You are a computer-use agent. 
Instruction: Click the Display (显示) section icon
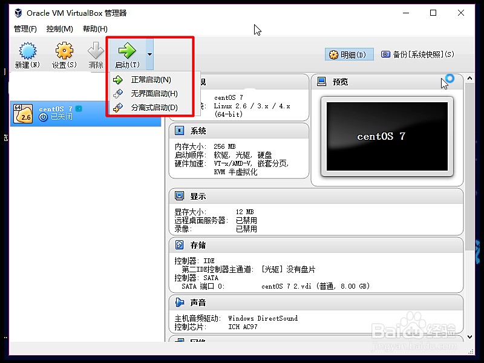click(x=179, y=195)
